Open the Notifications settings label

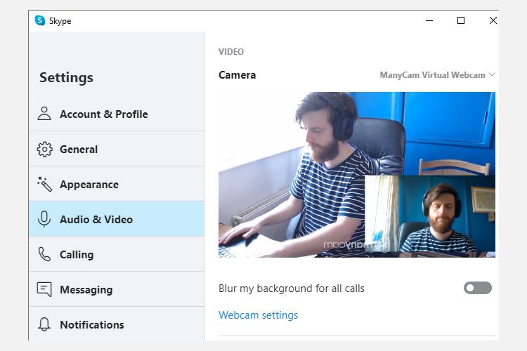coord(92,325)
